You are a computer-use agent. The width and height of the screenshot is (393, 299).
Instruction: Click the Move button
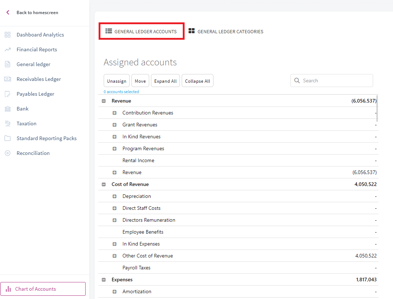(x=140, y=81)
